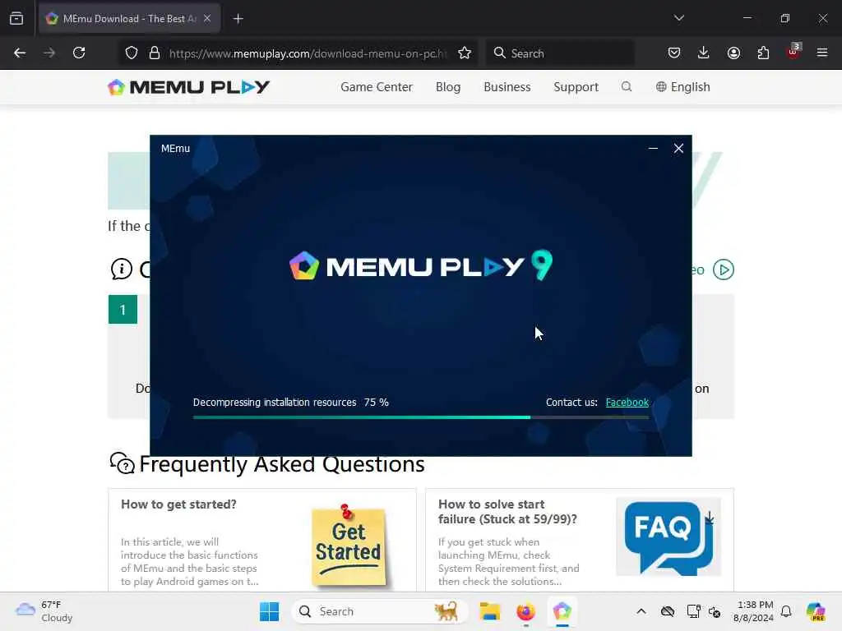The width and height of the screenshot is (842, 631).
Task: Open File Explorer from the taskbar
Action: coord(490,611)
